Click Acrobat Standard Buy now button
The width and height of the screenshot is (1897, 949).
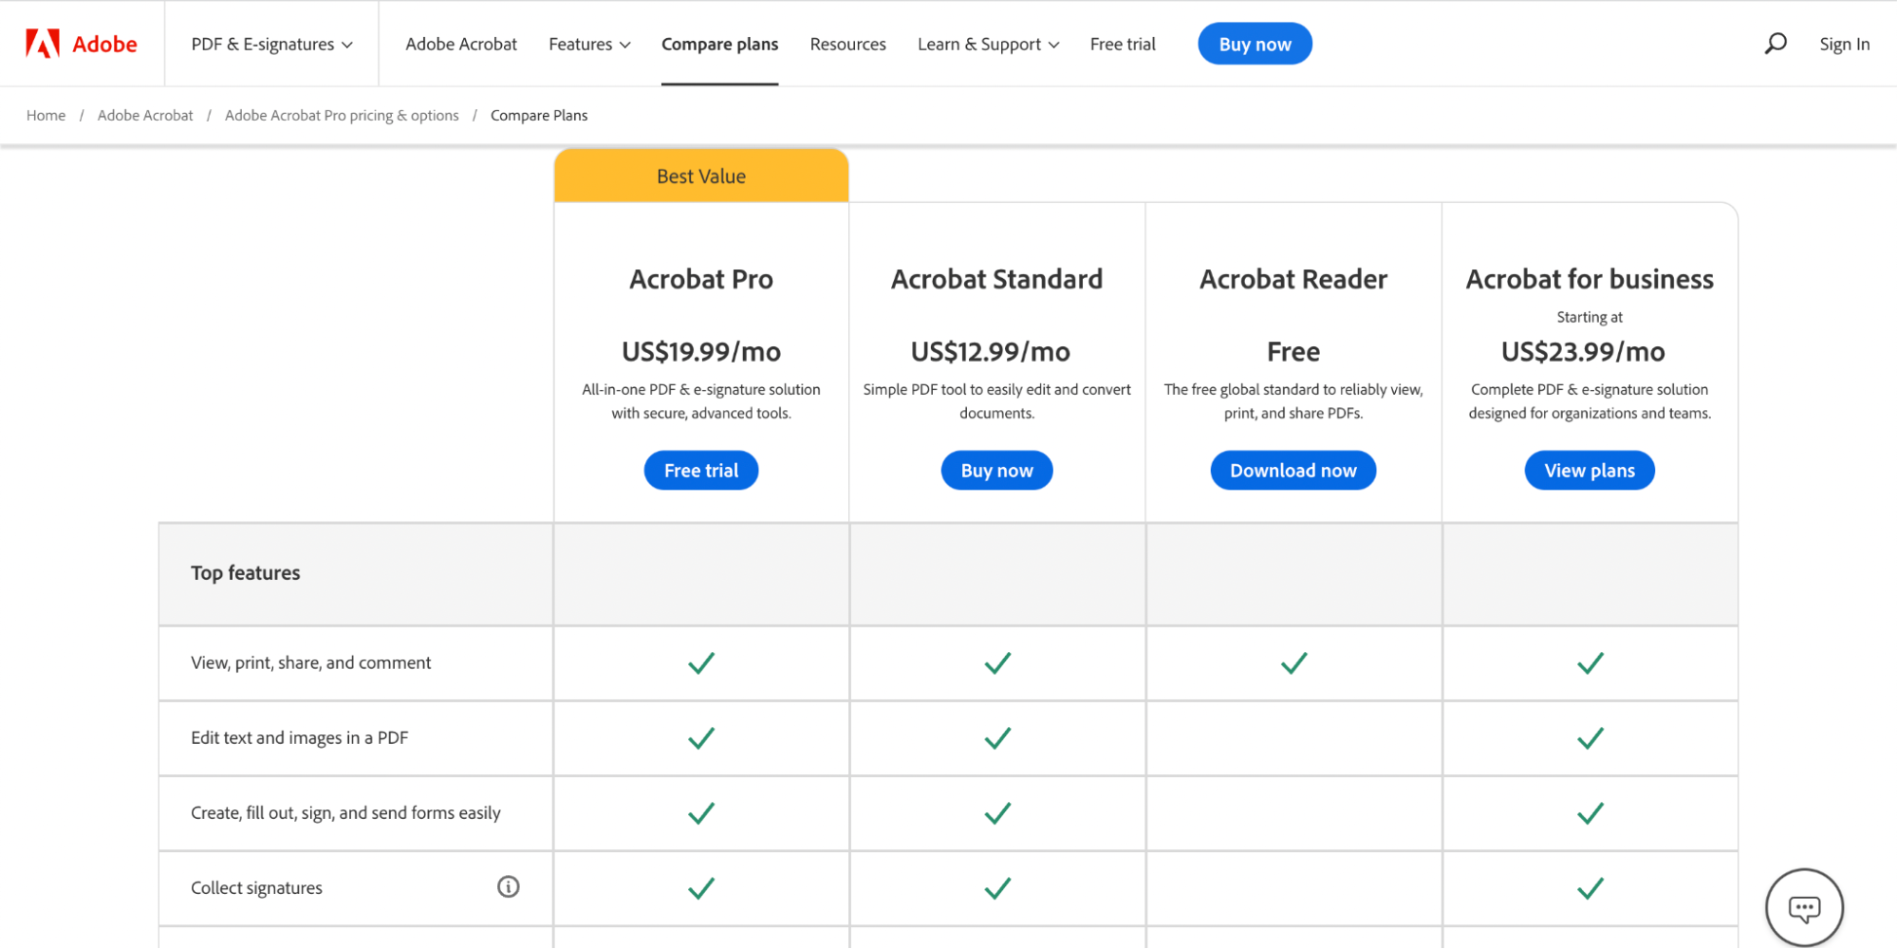tap(996, 471)
